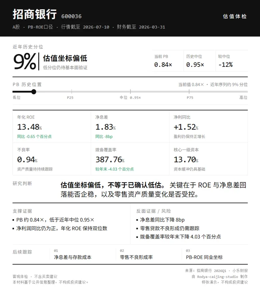Click the 历史中位 0.95× value
The height and width of the screenshot is (300, 260).
click(195, 64)
